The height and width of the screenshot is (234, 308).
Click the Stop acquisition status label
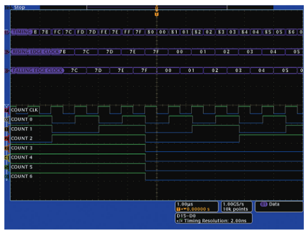coord(19,7)
